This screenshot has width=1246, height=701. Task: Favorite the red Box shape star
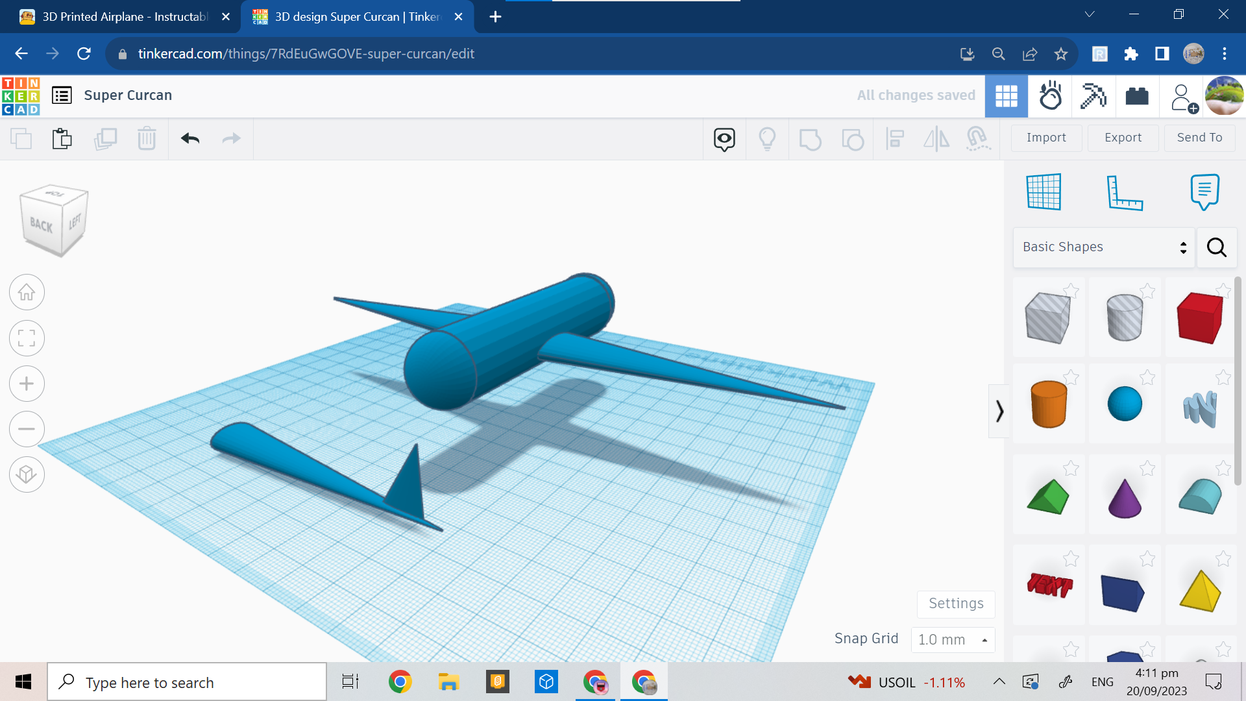(x=1223, y=290)
